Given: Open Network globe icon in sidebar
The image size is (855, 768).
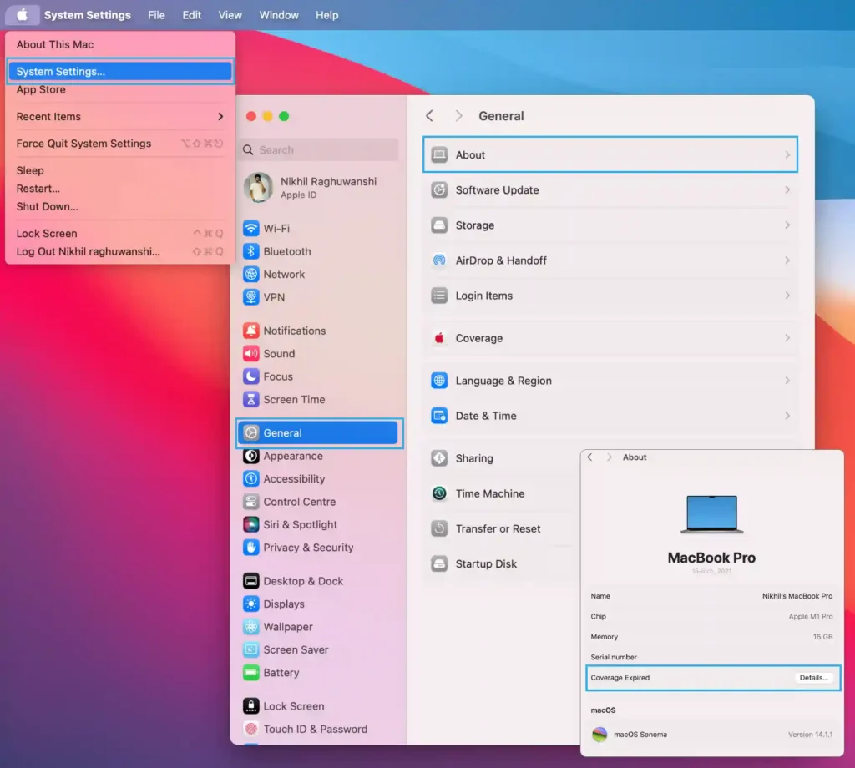Looking at the screenshot, I should point(250,274).
